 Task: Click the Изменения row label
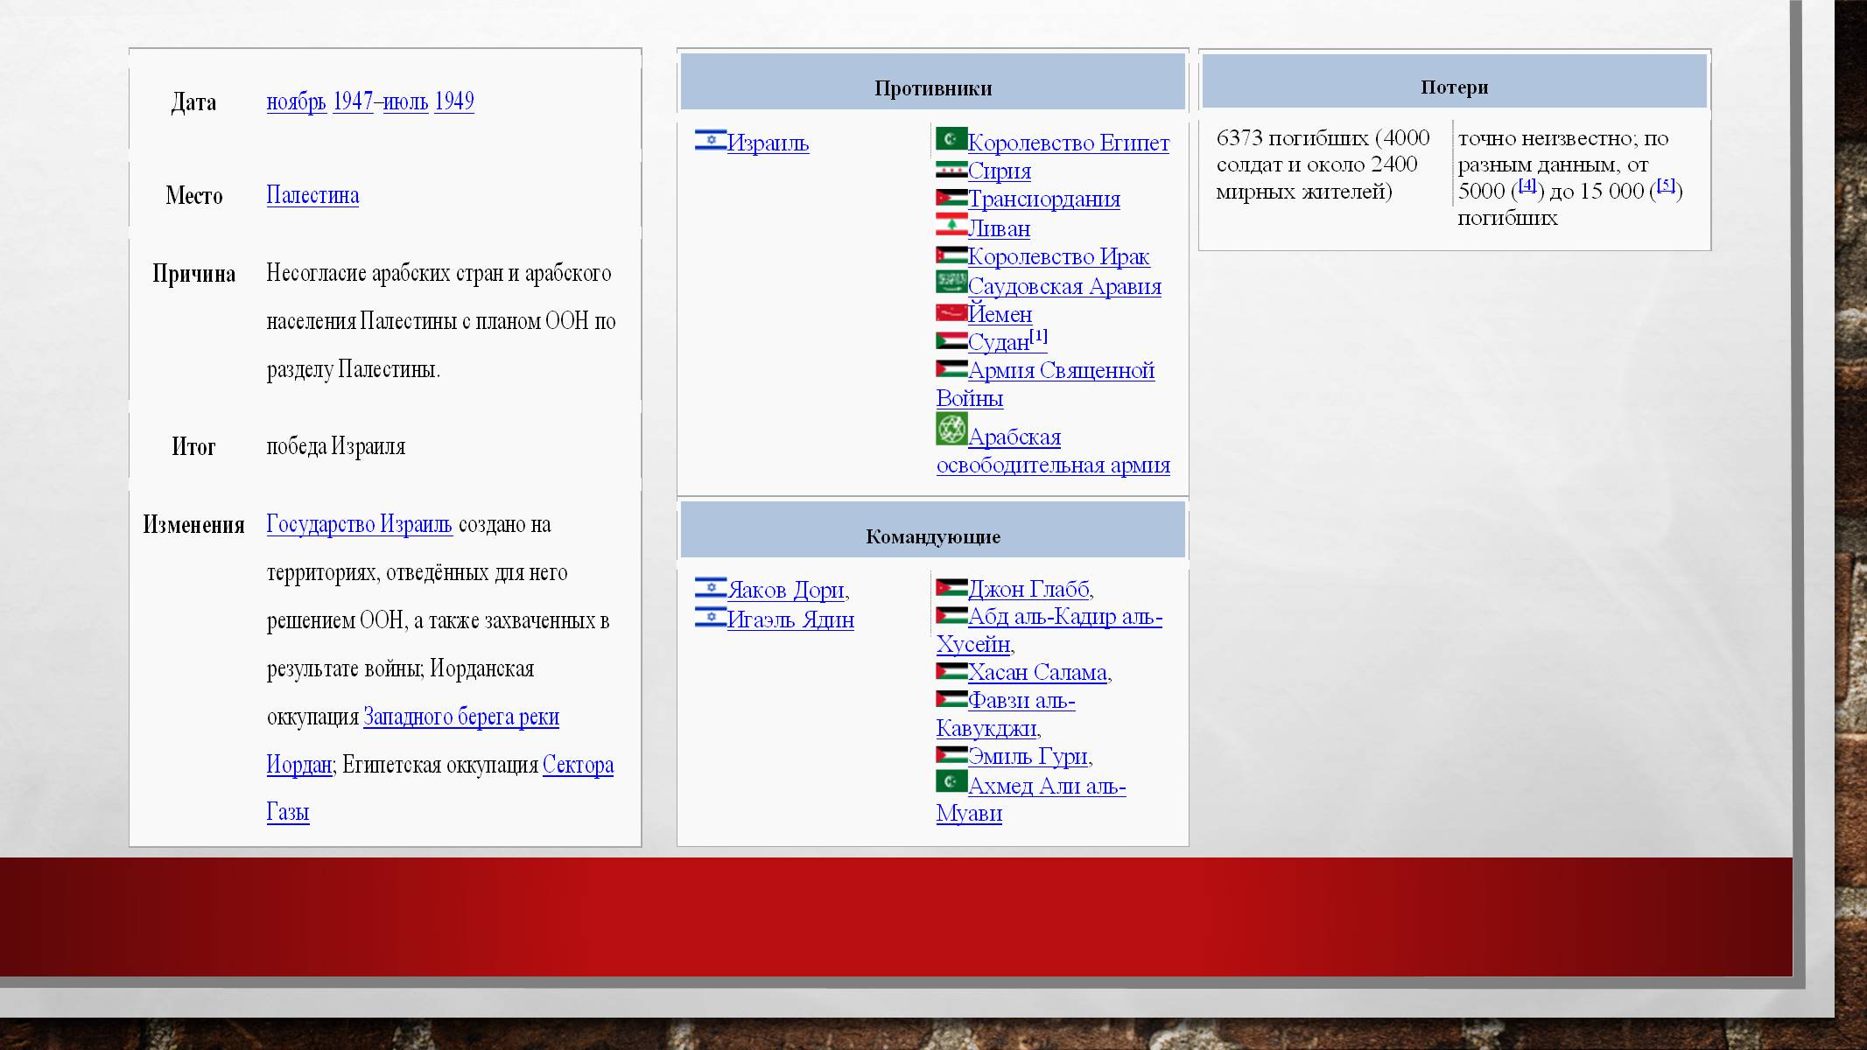[x=193, y=525]
